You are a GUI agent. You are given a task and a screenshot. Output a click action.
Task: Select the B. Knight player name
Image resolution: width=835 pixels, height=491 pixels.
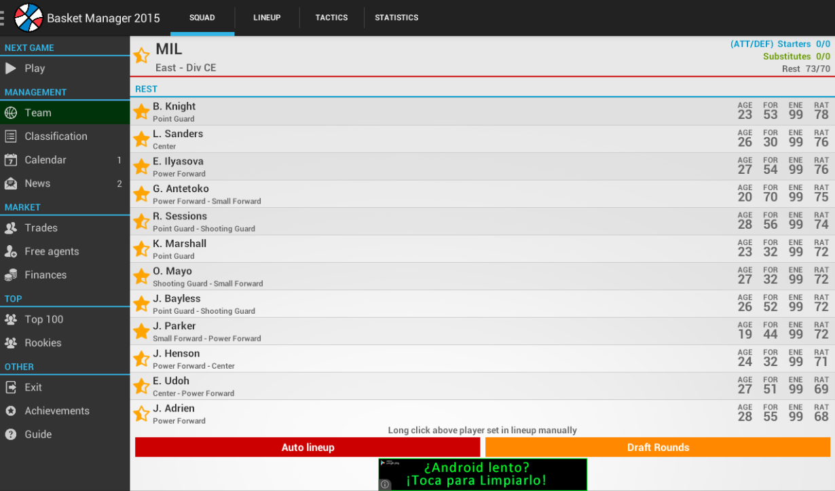(174, 107)
